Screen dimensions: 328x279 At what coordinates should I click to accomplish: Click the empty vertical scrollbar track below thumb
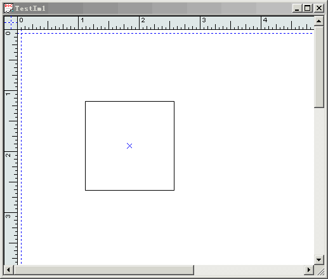(x=319, y=181)
